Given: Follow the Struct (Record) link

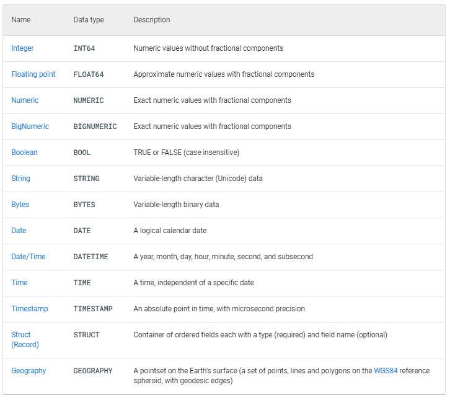Looking at the screenshot, I should point(25,339).
